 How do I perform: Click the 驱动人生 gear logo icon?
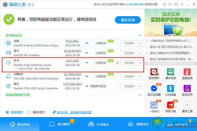[x=5, y=4]
